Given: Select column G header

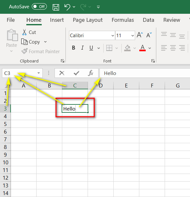Looking at the screenshot, I should pyautogui.click(x=177, y=86).
